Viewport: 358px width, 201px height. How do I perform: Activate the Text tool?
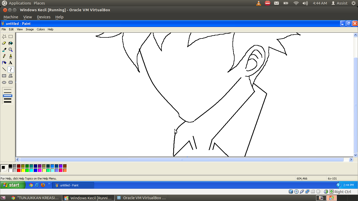point(11,63)
